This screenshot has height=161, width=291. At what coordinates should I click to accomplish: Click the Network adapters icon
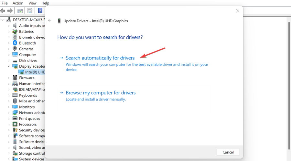[x=15, y=113]
